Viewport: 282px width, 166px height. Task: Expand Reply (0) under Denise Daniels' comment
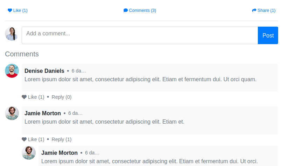tap(62, 97)
